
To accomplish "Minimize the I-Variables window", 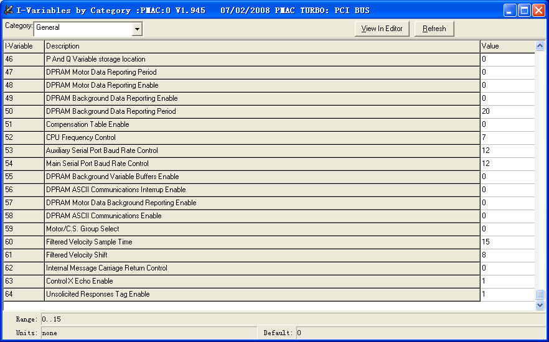I will (510, 10).
